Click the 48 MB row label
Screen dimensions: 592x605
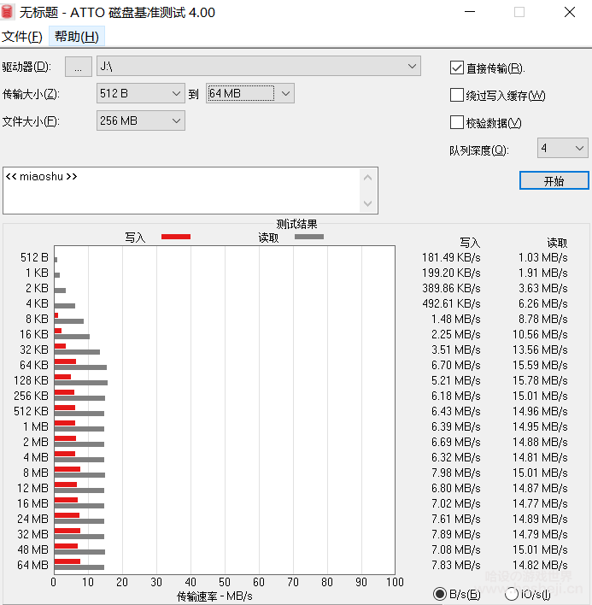tap(32, 549)
